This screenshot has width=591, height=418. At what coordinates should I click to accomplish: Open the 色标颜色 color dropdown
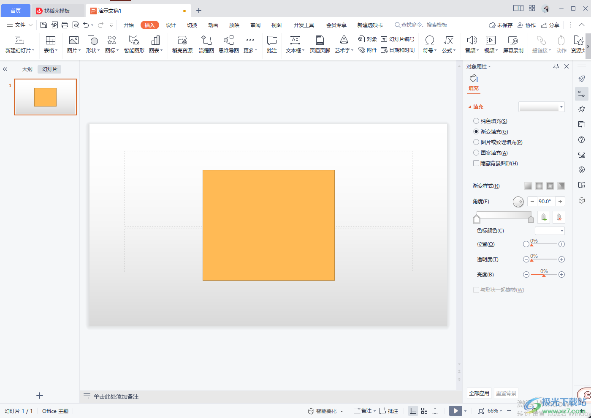(550, 231)
